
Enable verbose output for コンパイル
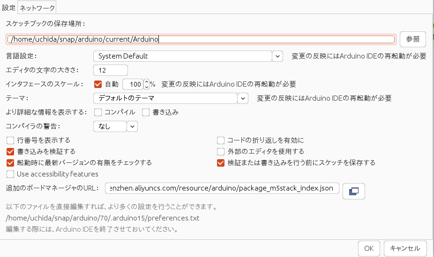click(x=98, y=112)
